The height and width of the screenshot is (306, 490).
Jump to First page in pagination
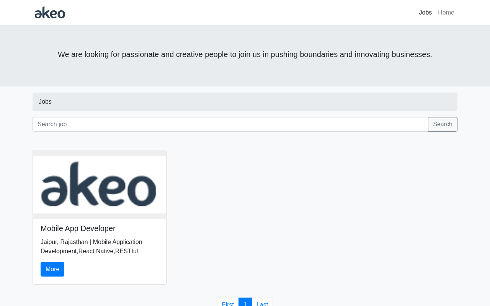[228, 303]
